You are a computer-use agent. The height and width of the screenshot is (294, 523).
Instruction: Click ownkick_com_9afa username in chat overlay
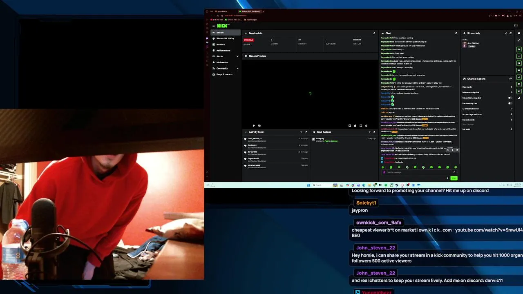(379, 223)
